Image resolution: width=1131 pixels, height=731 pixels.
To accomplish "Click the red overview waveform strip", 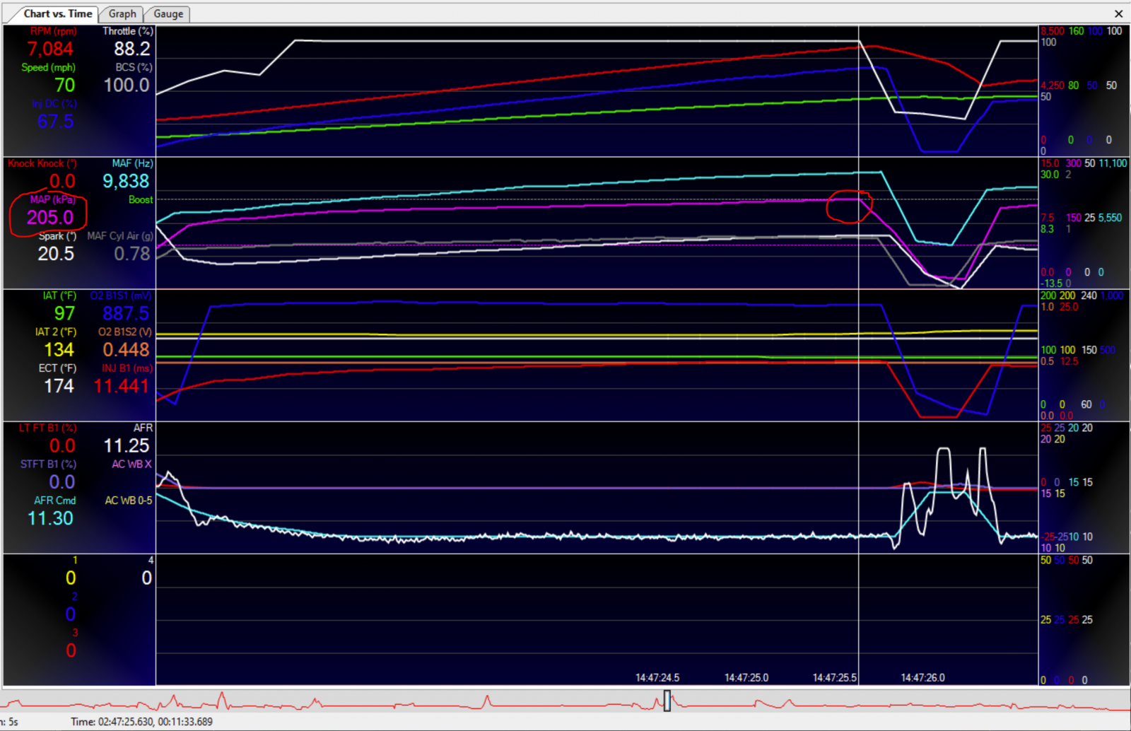I will (x=565, y=701).
